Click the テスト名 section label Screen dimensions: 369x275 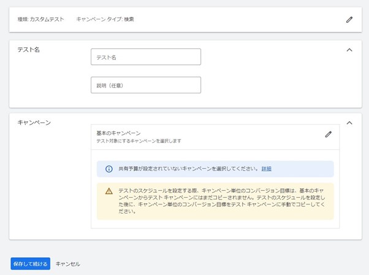coord(28,50)
